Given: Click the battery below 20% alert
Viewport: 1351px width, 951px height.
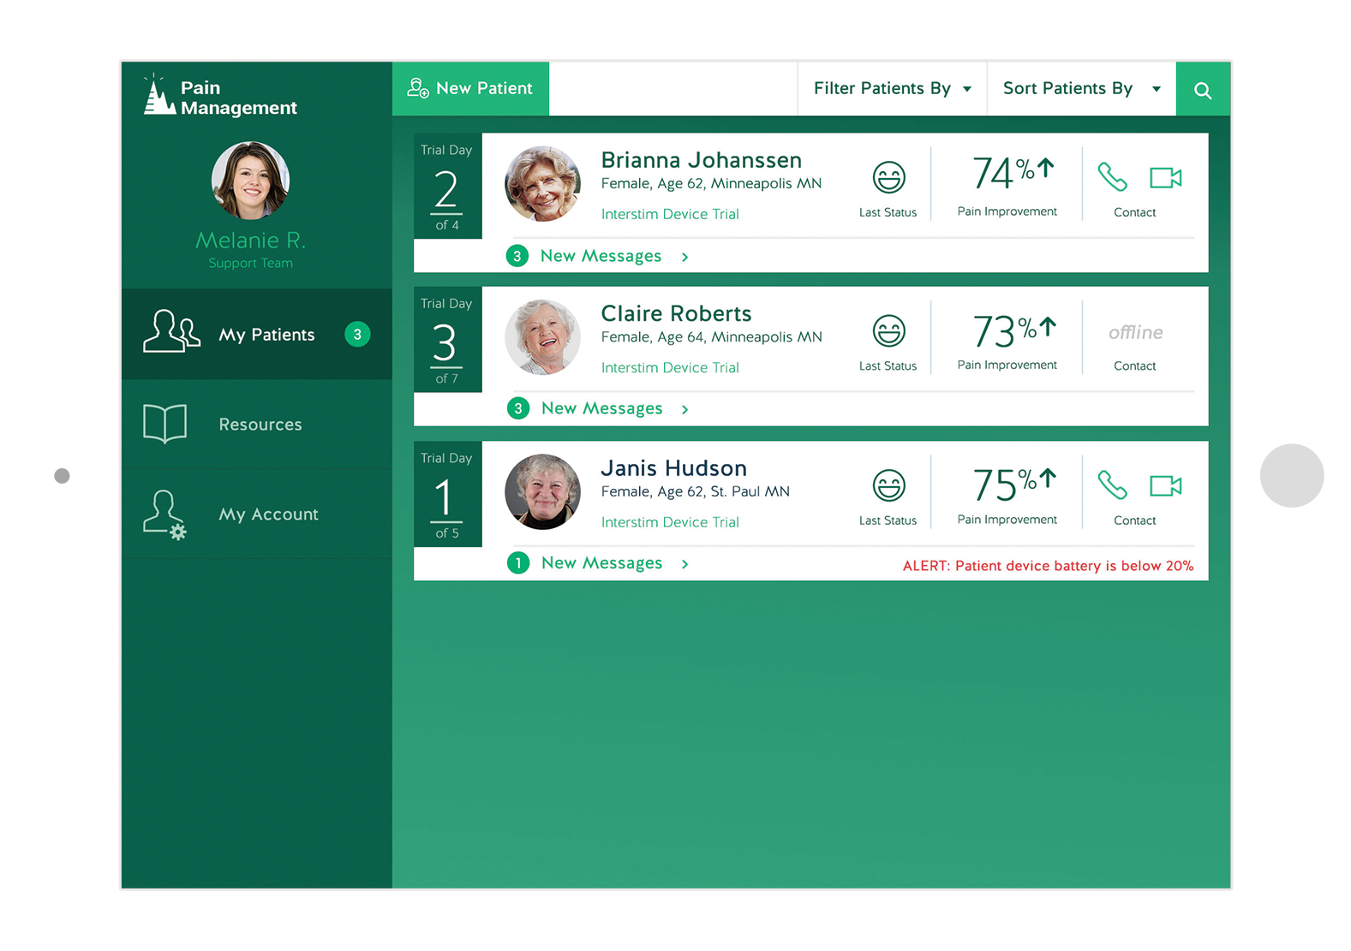Looking at the screenshot, I should [x=1048, y=566].
